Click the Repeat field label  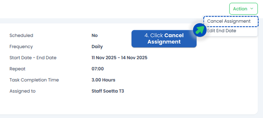tap(17, 69)
